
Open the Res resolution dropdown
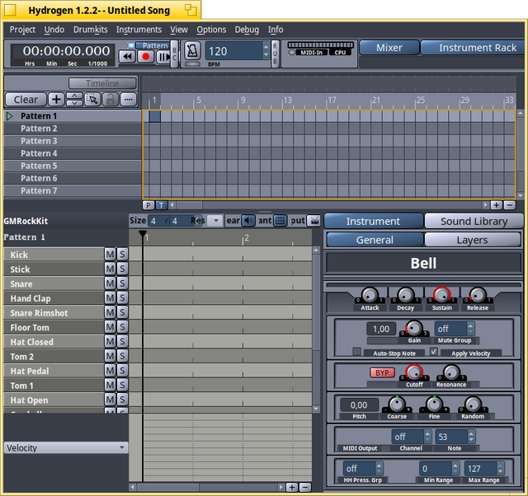point(216,221)
